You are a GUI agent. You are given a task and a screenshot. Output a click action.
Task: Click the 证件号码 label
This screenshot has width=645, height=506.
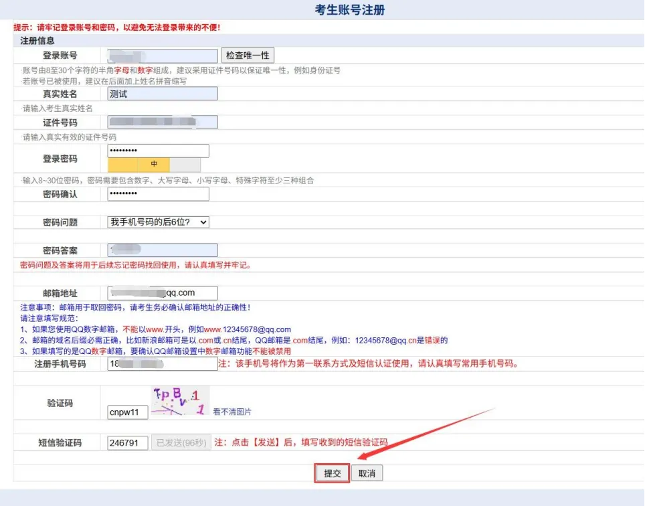click(x=60, y=122)
